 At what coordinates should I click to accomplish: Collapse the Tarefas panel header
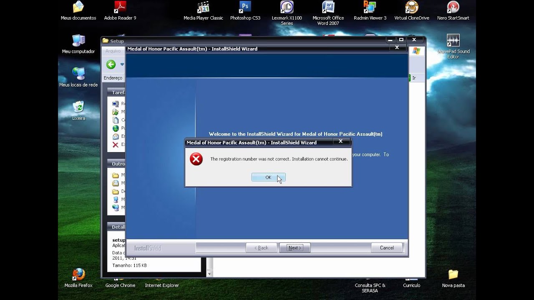pyautogui.click(x=117, y=92)
